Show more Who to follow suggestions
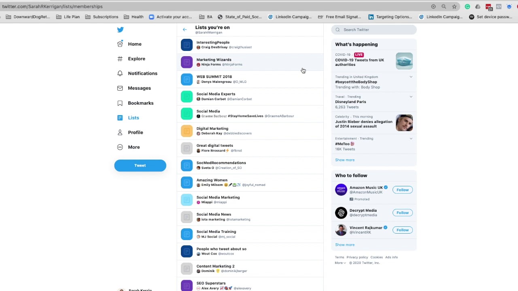The image size is (518, 291). 345,245
